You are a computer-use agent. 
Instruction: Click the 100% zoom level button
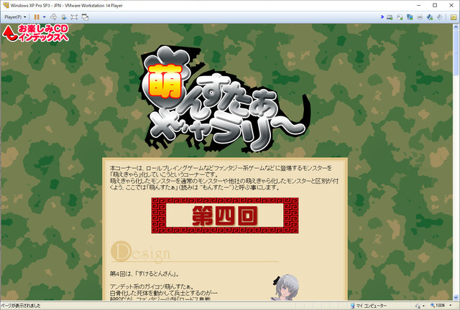pyautogui.click(x=438, y=306)
